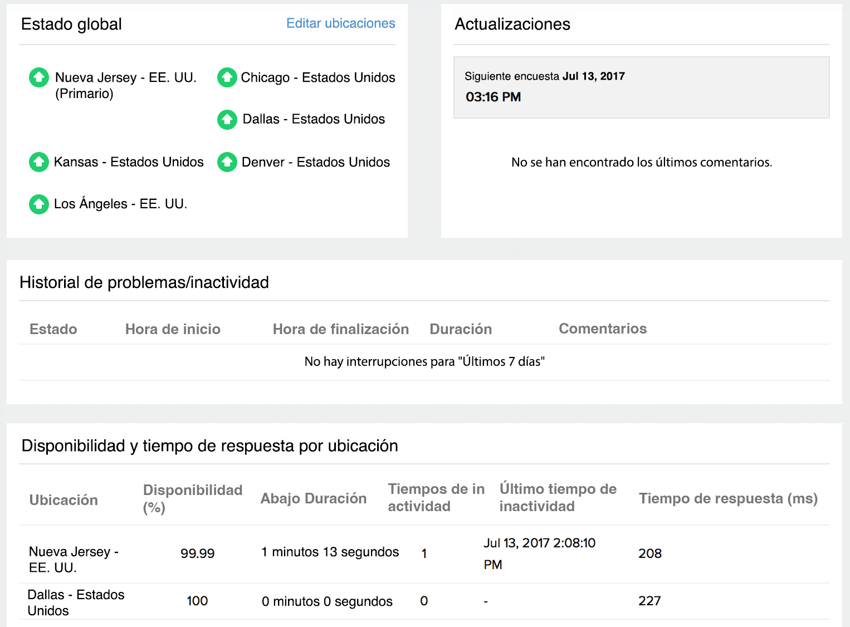Viewport: 850px width, 627px height.
Task: Click the Denver green up-arrow status icon
Action: click(227, 162)
